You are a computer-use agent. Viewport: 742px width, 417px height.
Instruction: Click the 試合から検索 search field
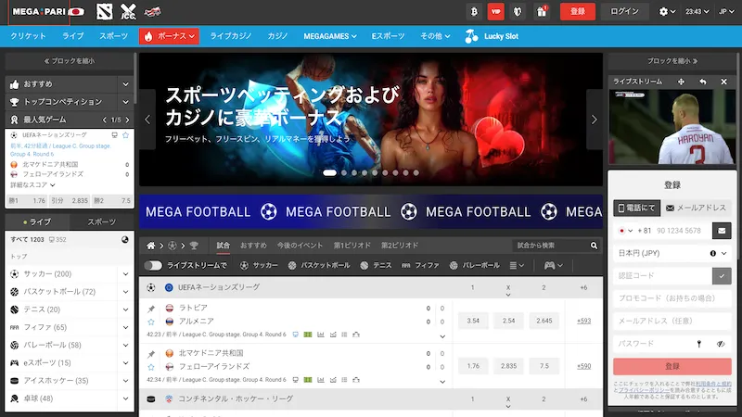(x=552, y=246)
